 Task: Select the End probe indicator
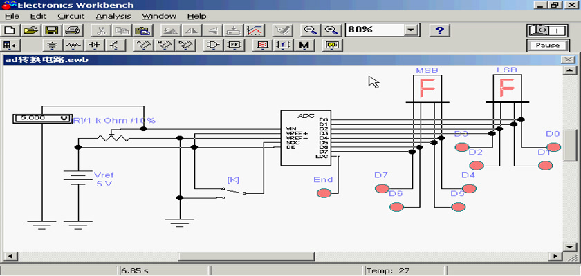pos(324,193)
